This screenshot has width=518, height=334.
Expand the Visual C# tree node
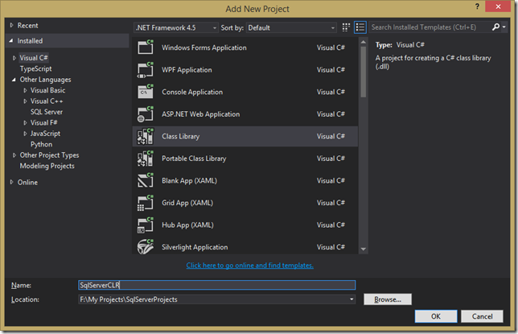(14, 58)
